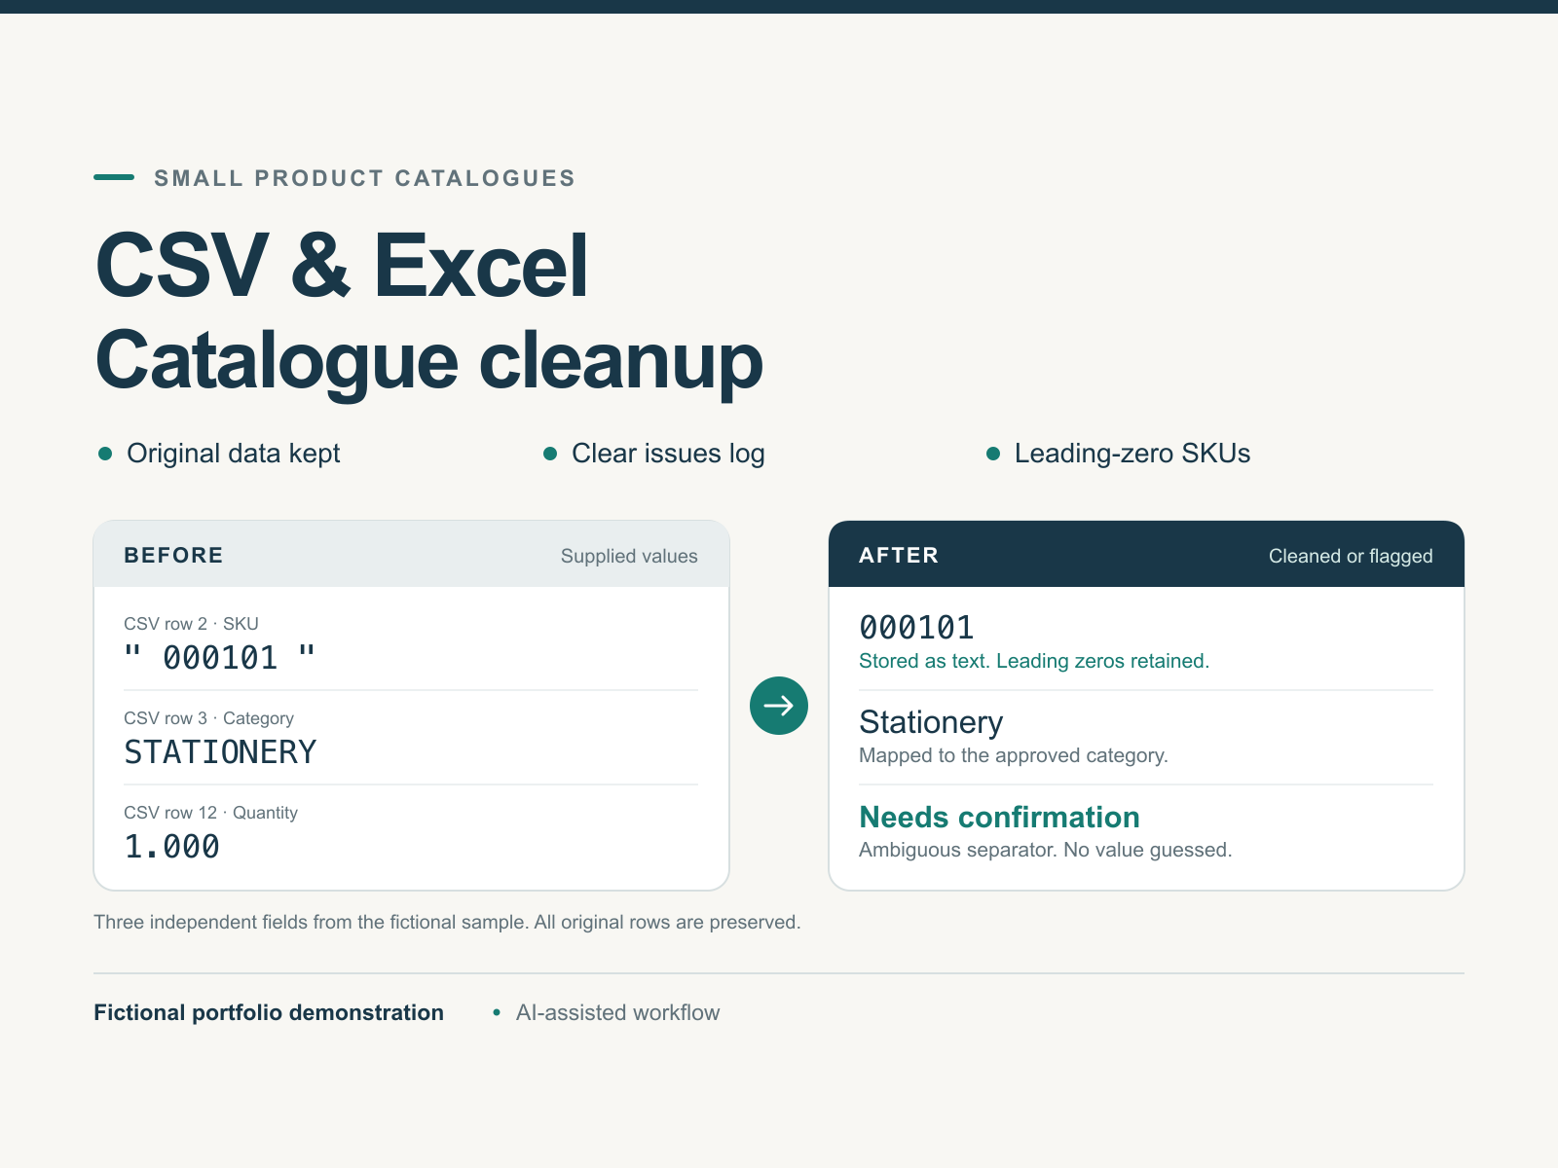The height and width of the screenshot is (1168, 1558).
Task: Click the BEFORE card header label
Action: click(173, 555)
